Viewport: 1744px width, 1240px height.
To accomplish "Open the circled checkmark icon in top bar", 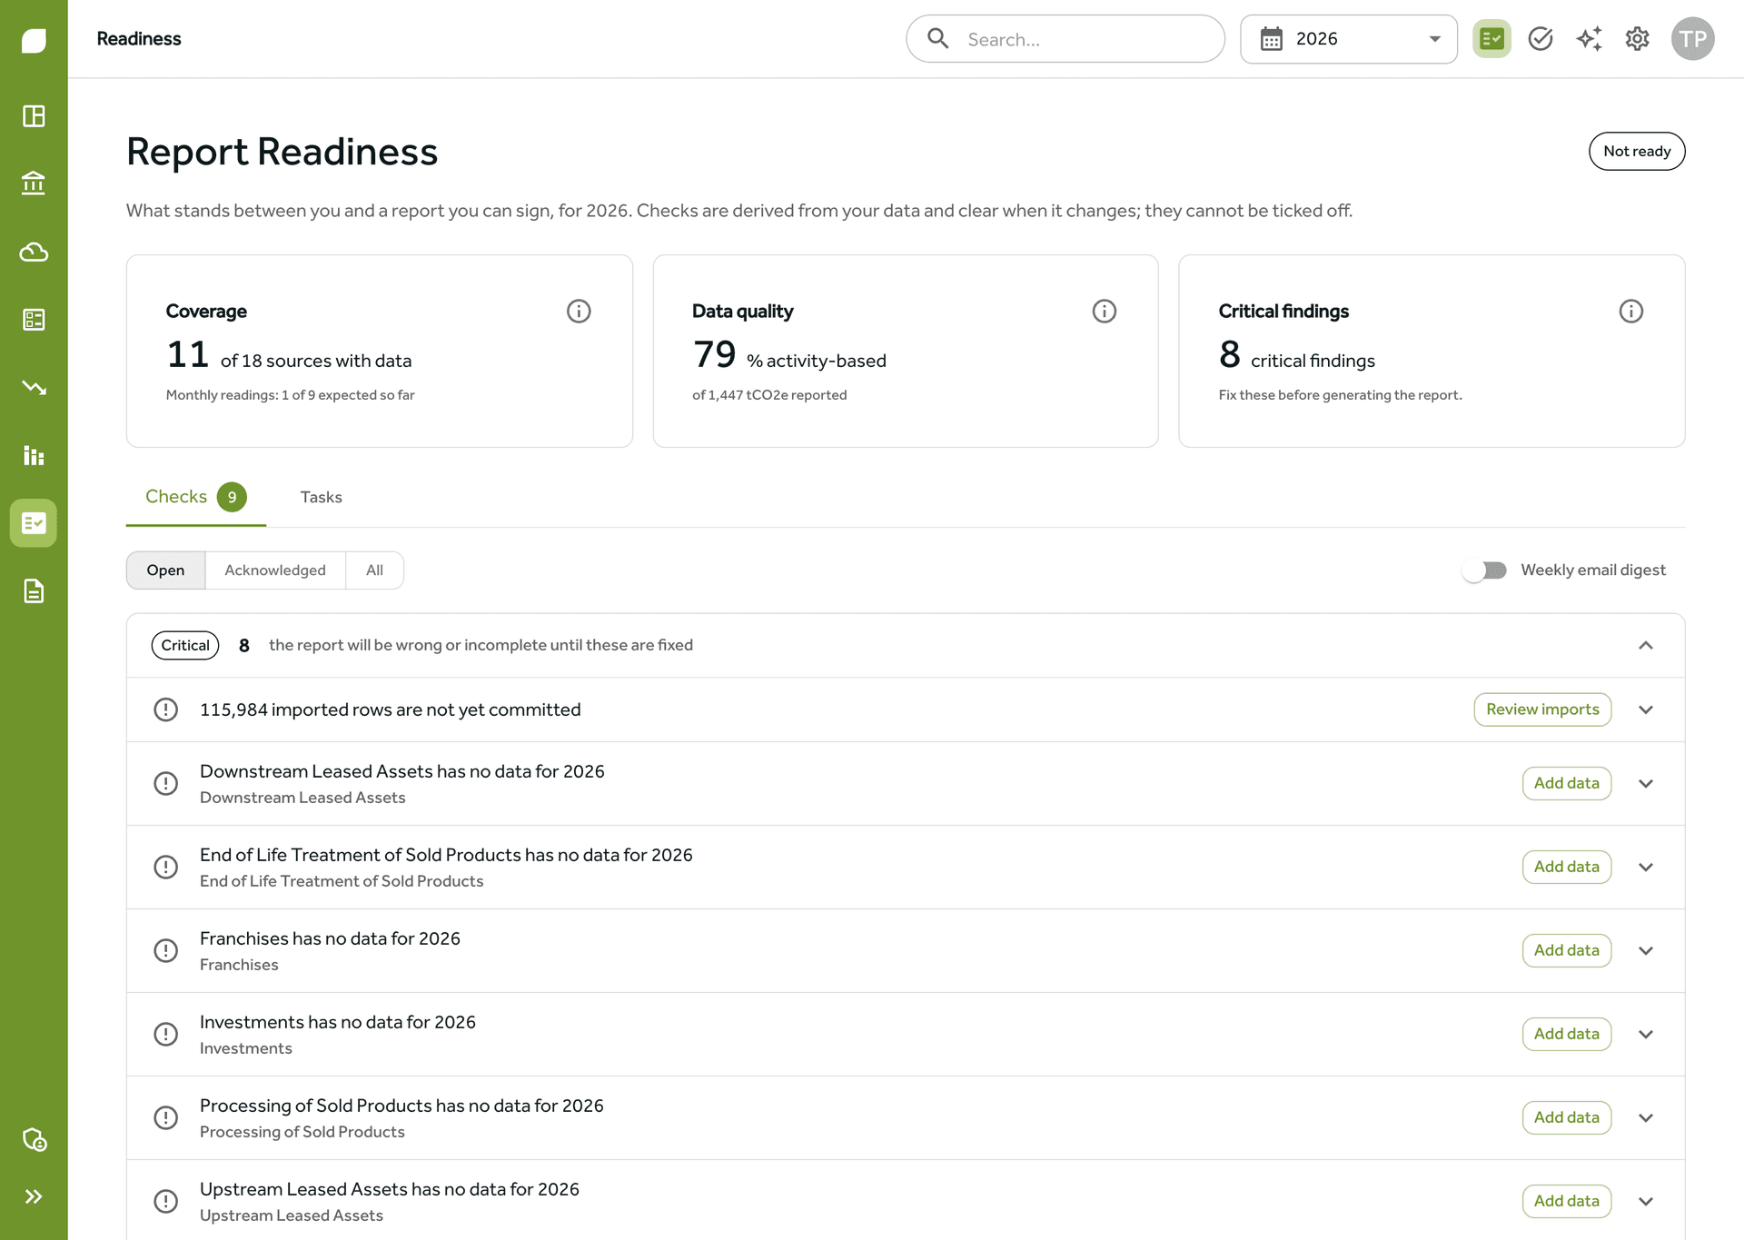I will click(x=1541, y=39).
